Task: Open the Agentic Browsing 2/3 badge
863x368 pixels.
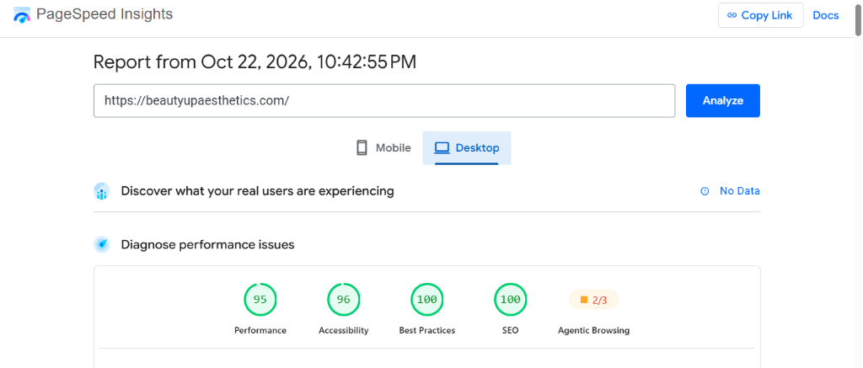Action: (594, 300)
